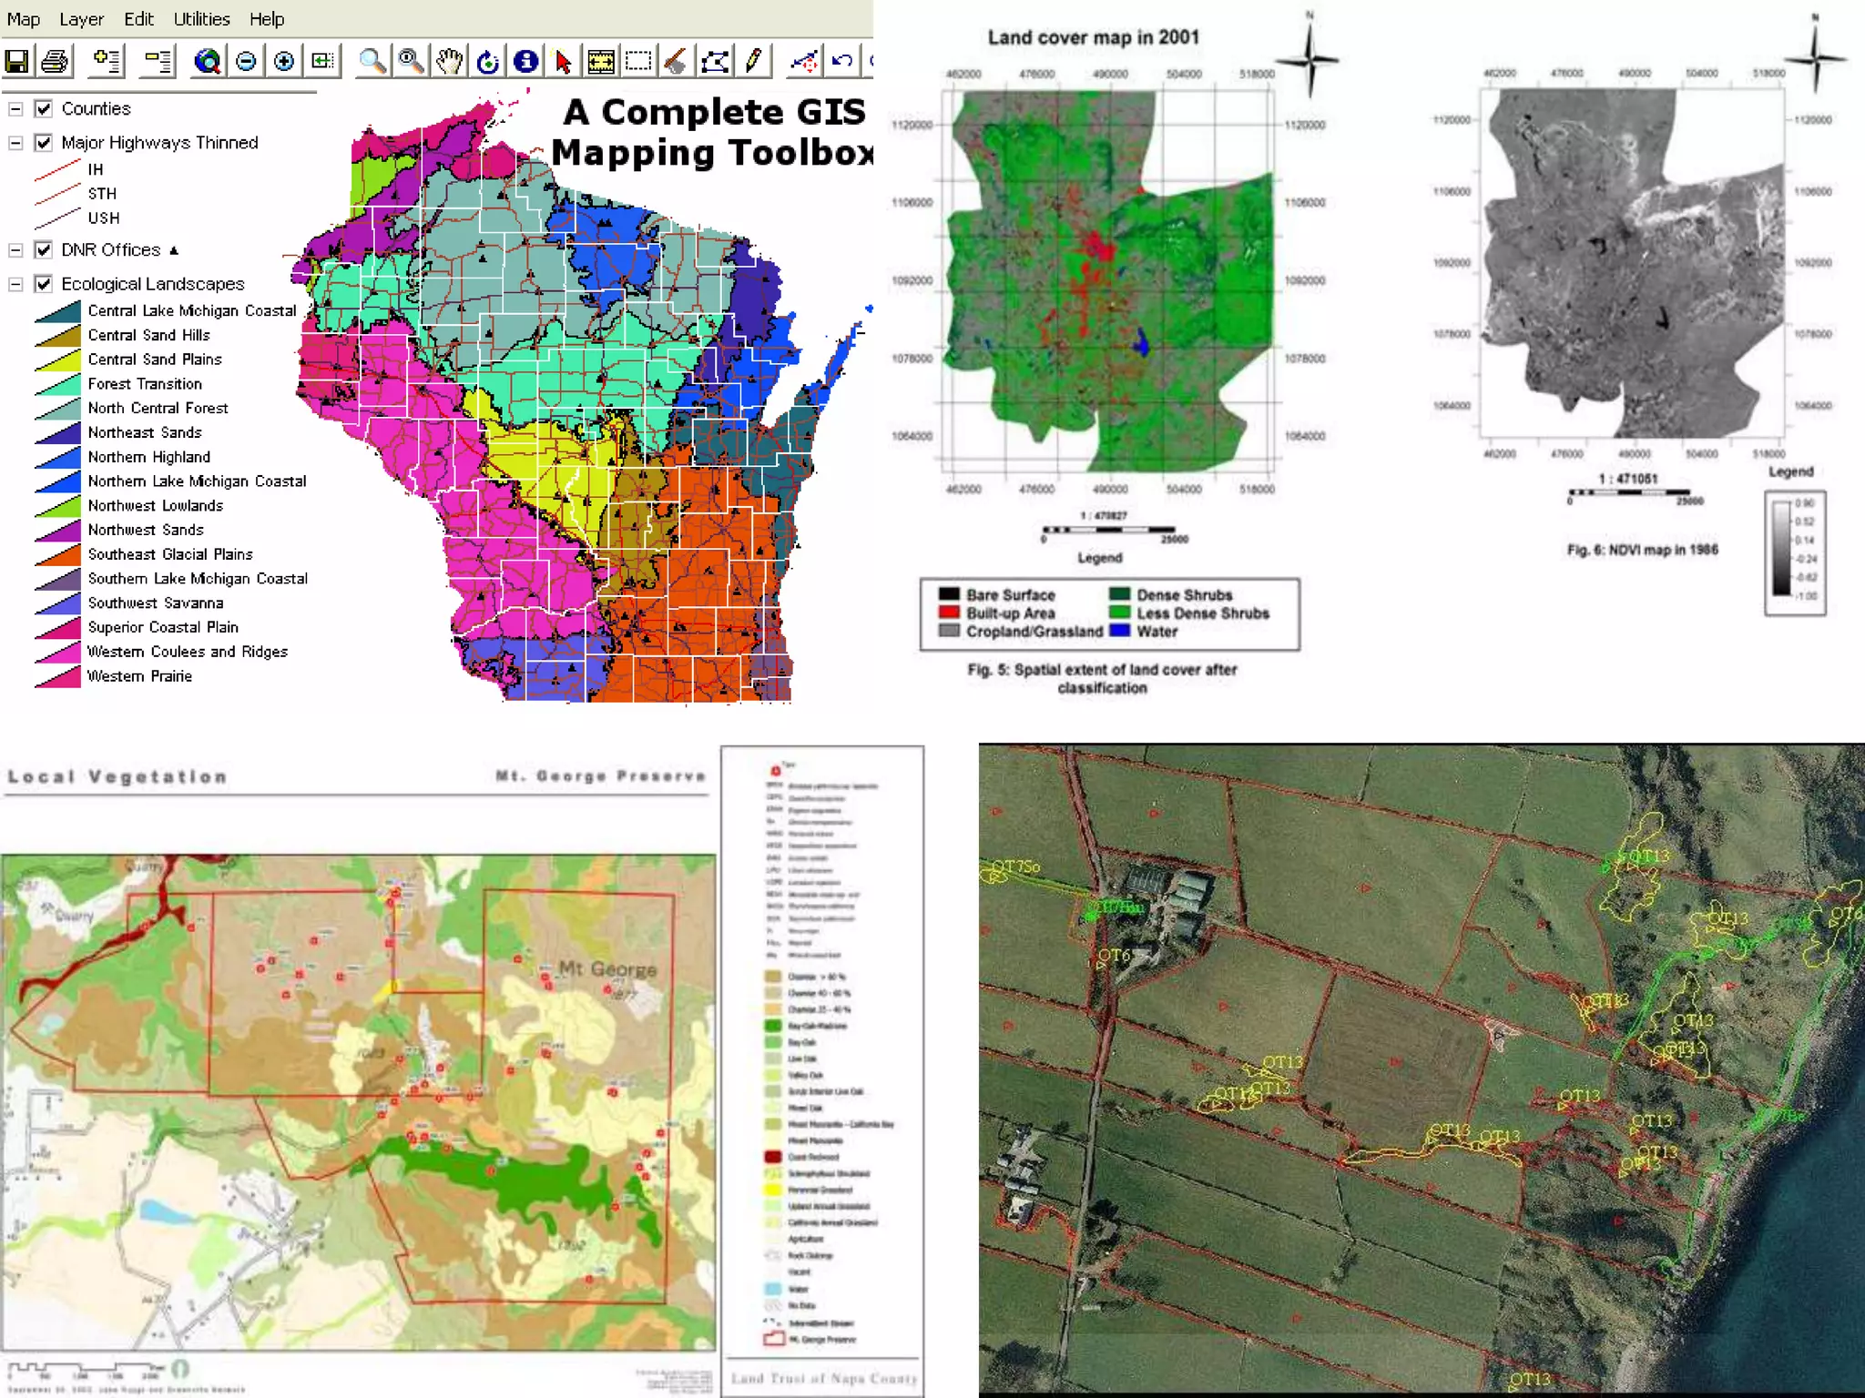
Task: Uncheck the Counties layer checkbox
Action: click(43, 108)
